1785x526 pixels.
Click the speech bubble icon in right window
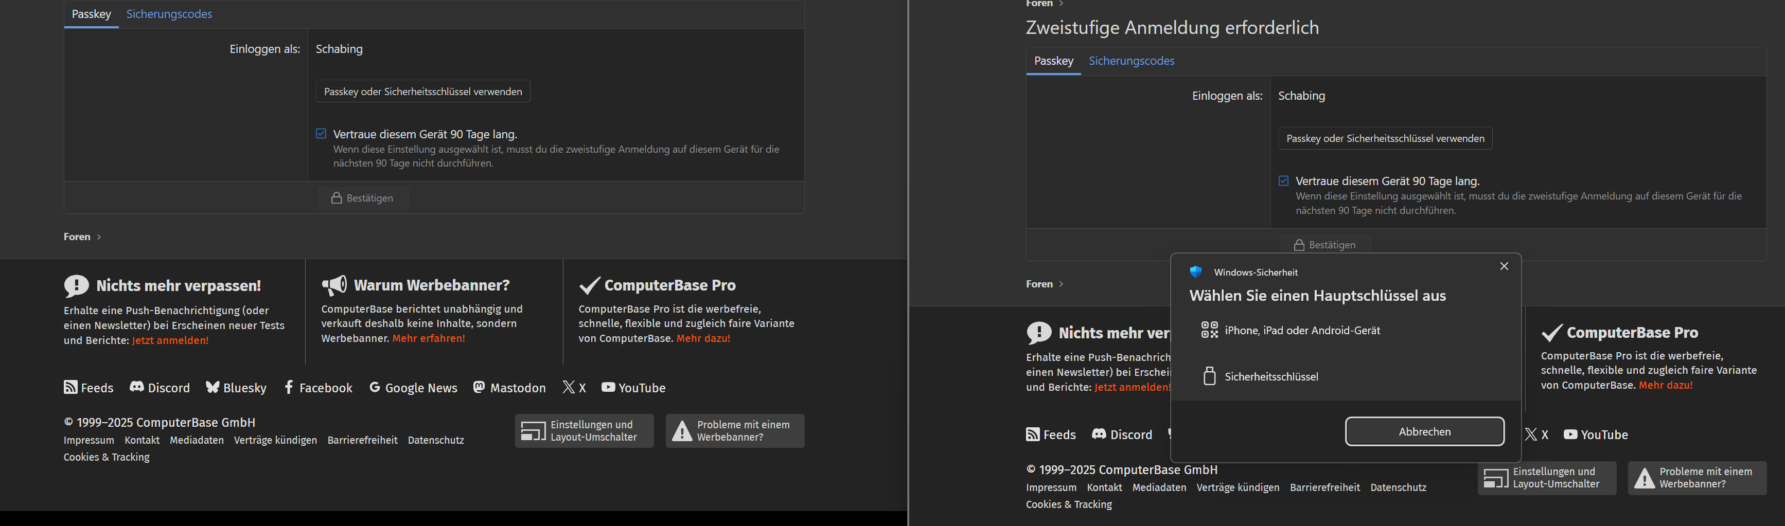point(1039,332)
